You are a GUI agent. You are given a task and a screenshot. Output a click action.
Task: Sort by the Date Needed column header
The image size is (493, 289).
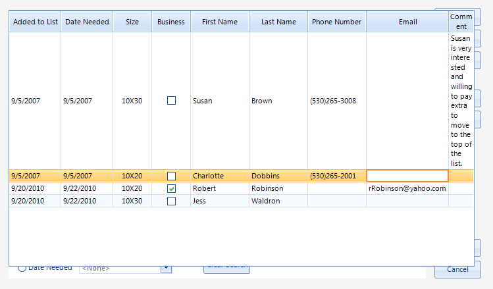coord(87,22)
